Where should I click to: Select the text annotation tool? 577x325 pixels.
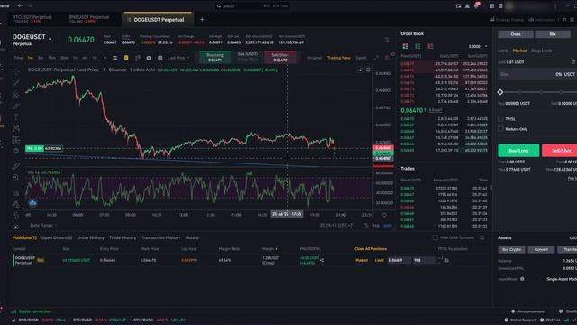pyautogui.click(x=16, y=117)
